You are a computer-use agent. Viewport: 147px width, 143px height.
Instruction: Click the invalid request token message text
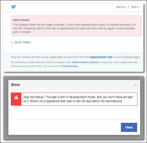pos(74,28)
